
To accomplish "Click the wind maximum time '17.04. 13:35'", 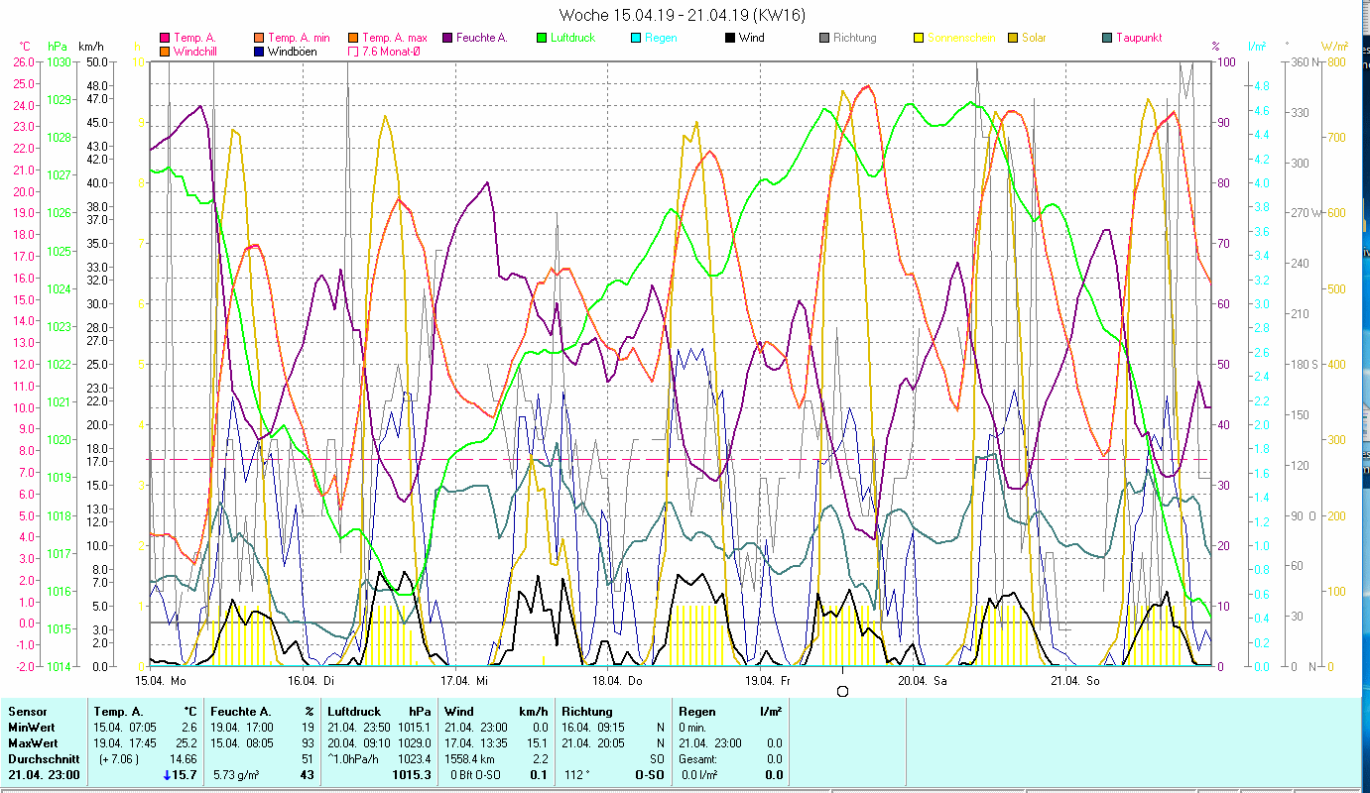I will (x=476, y=743).
